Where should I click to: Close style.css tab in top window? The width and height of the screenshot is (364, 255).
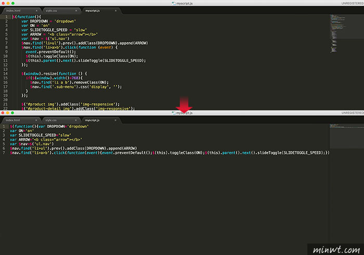pos(76,11)
